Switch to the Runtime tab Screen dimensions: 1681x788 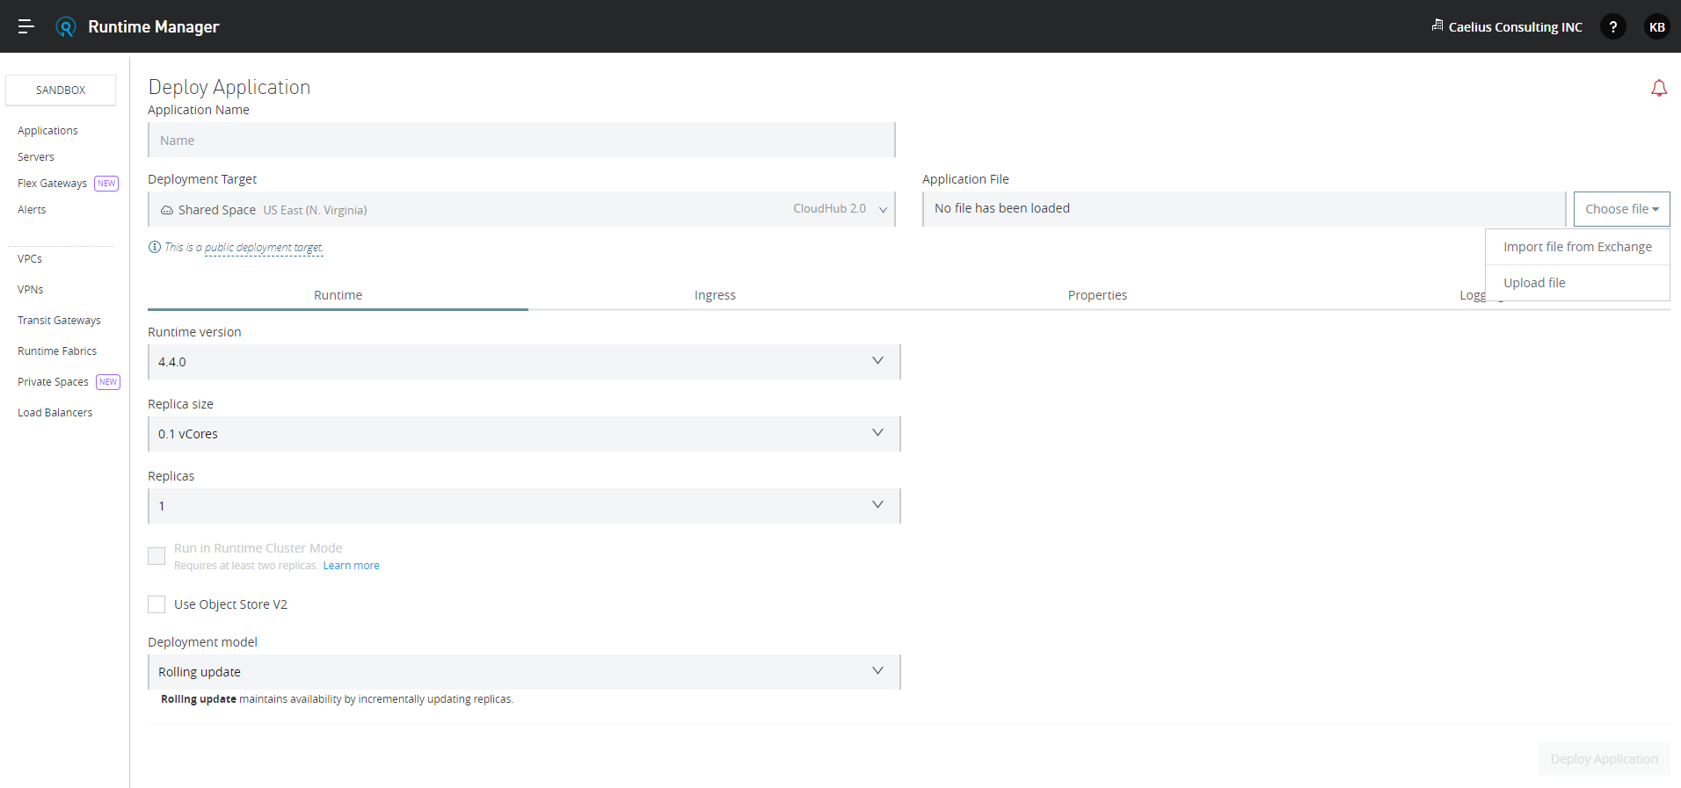(x=338, y=295)
